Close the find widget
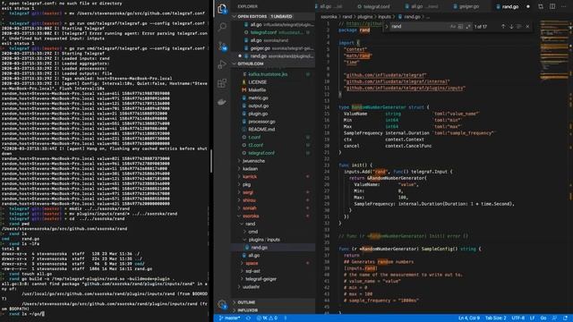The width and height of the screenshot is (573, 322). point(527,27)
